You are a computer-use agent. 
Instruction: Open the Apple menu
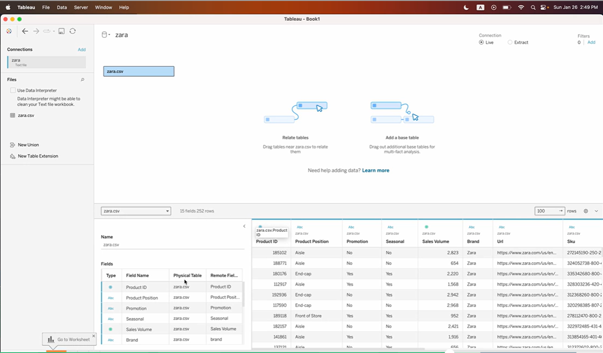(8, 8)
